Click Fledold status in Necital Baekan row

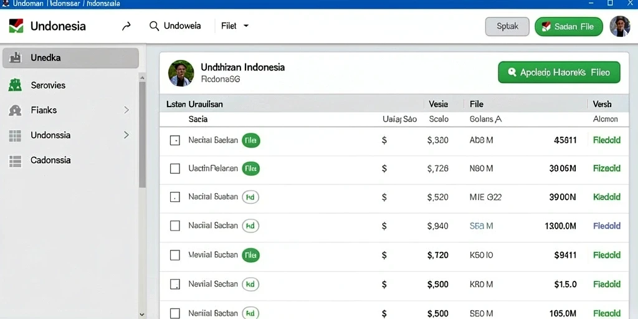(x=607, y=140)
